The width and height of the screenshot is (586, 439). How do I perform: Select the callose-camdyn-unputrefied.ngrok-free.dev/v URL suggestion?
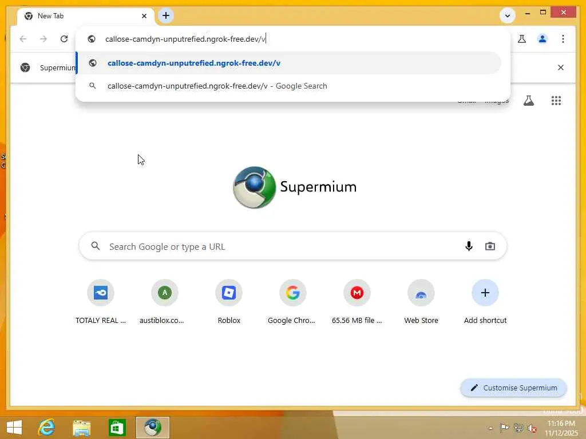coord(288,63)
